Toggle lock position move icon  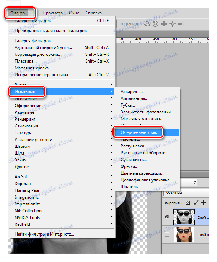point(203,203)
